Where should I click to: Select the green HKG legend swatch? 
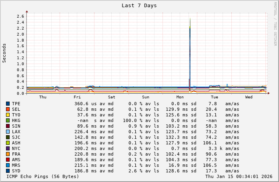click(8, 120)
